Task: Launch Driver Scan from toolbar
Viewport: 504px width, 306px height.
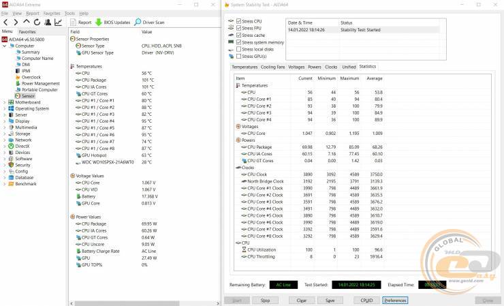Action: (x=149, y=22)
